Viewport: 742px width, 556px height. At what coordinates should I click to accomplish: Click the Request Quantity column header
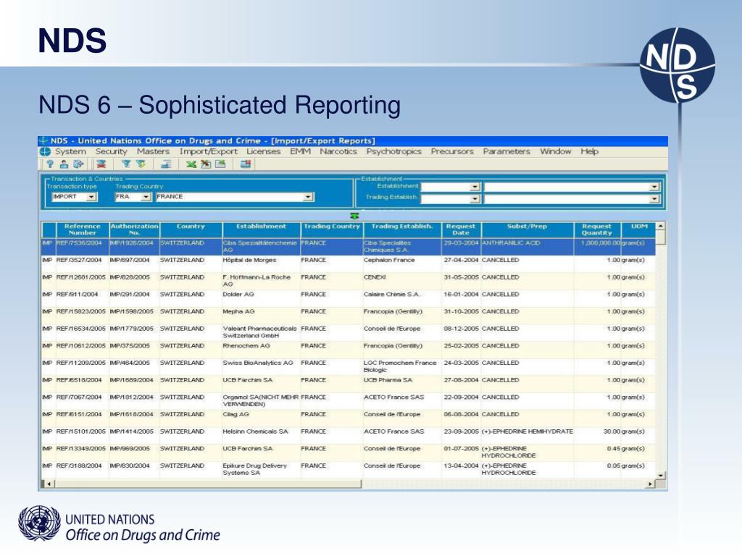pos(597,229)
